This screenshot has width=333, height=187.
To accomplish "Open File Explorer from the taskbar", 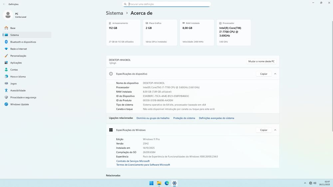I will [x=159, y=183].
